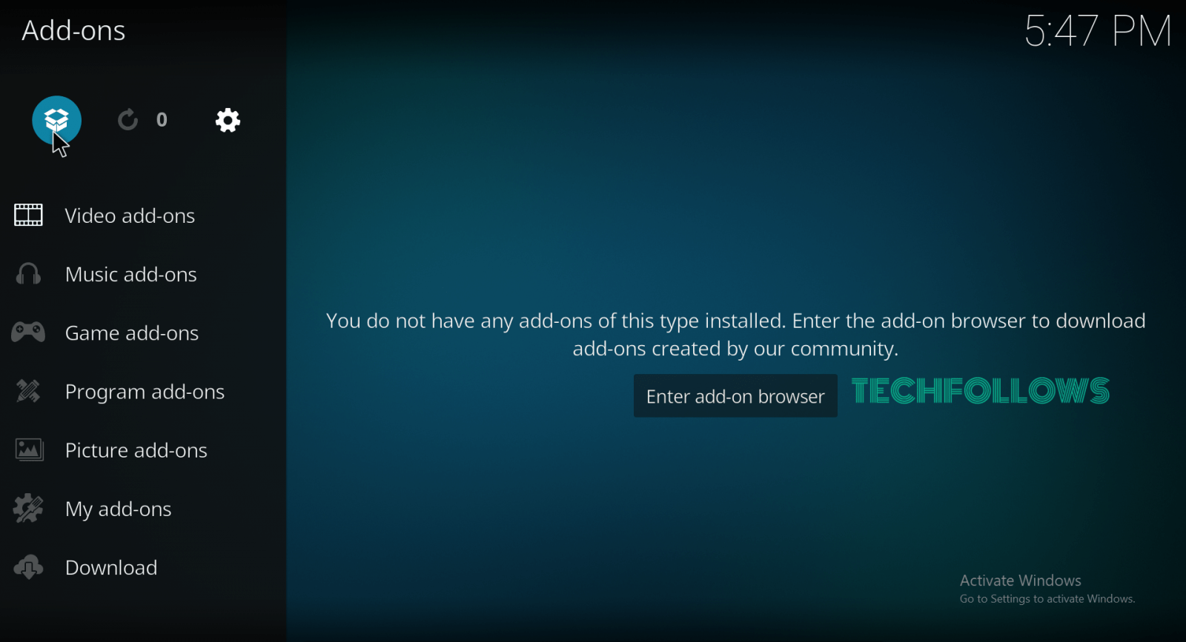Open Program add-ons category
The height and width of the screenshot is (642, 1186).
coord(143,391)
